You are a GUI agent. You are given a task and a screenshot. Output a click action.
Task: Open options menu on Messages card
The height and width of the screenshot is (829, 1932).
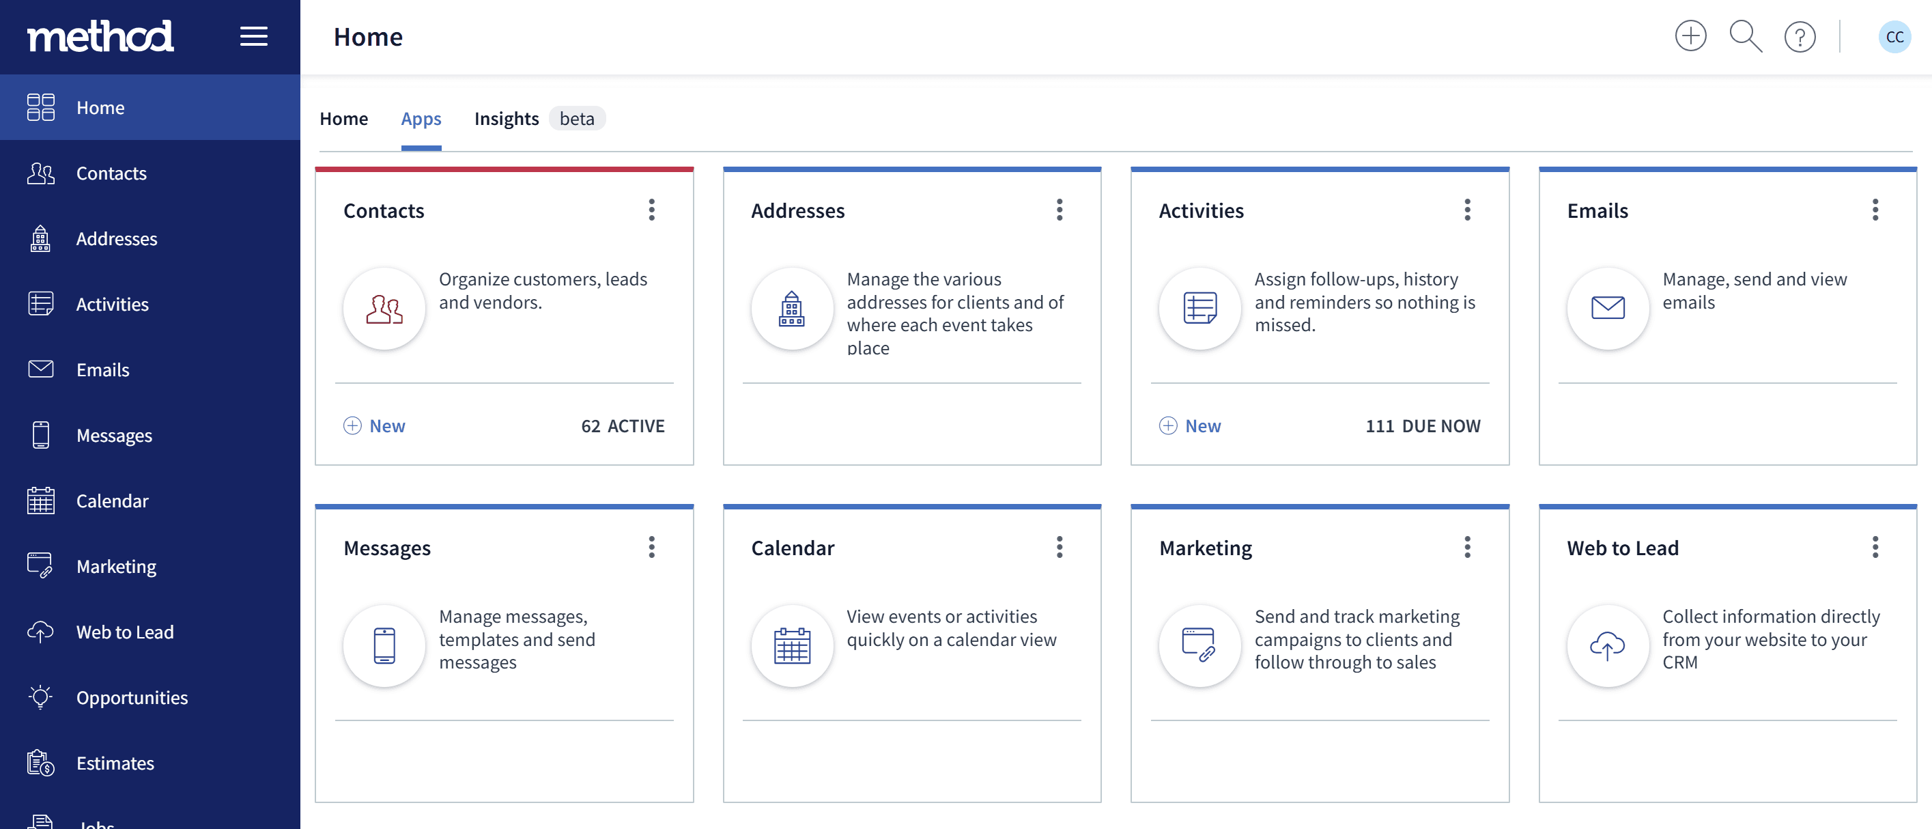click(x=652, y=548)
